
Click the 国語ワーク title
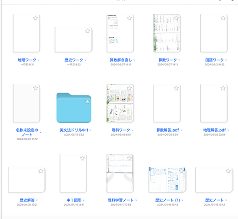click(214, 60)
